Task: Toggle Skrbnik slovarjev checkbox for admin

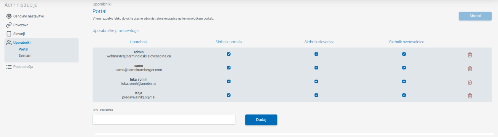Action: [x=316, y=54]
